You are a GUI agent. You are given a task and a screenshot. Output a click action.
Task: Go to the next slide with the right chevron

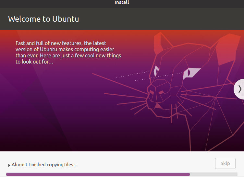(239, 89)
